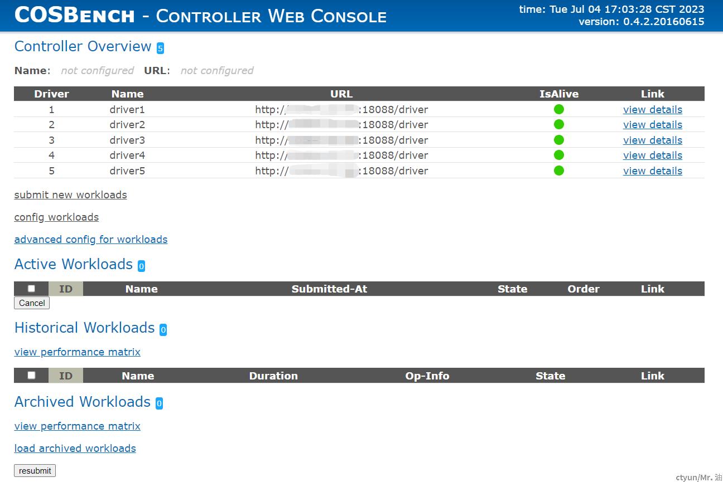Click the green alive indicator for driver5
The image size is (723, 482).
559,171
